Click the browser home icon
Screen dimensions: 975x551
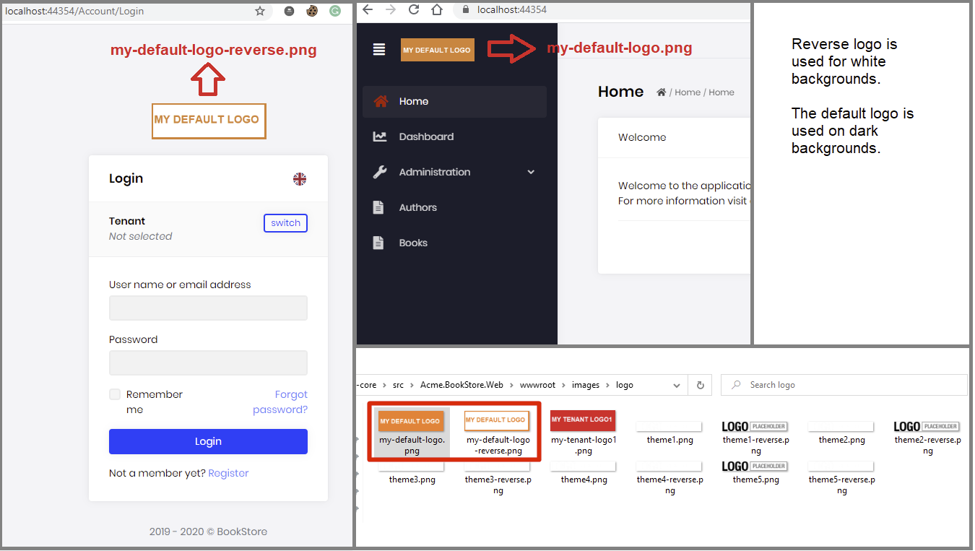tap(437, 9)
